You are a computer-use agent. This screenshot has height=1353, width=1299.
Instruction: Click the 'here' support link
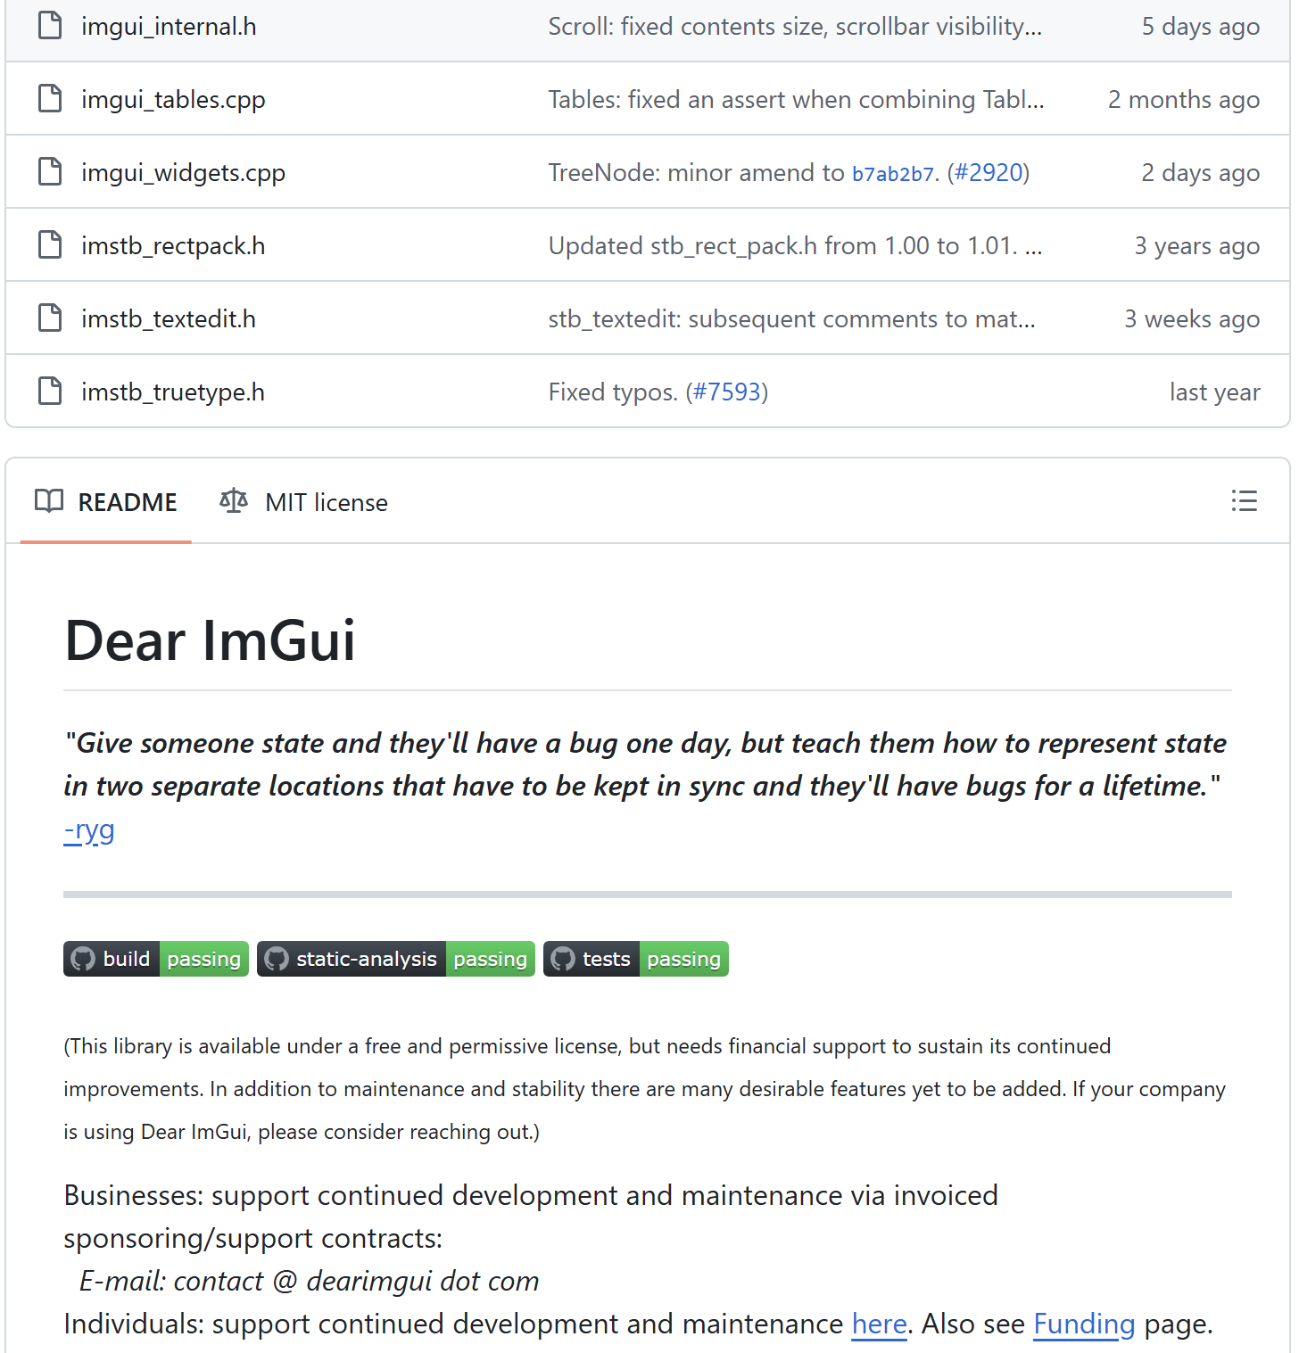(880, 1324)
